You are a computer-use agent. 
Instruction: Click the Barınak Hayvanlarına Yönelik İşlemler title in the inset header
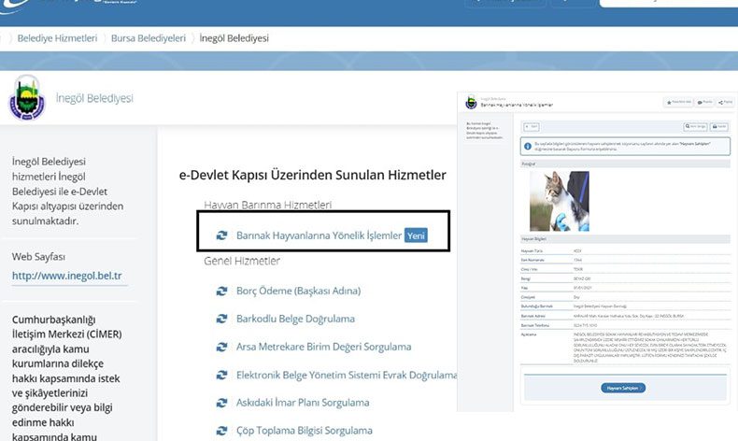517,105
